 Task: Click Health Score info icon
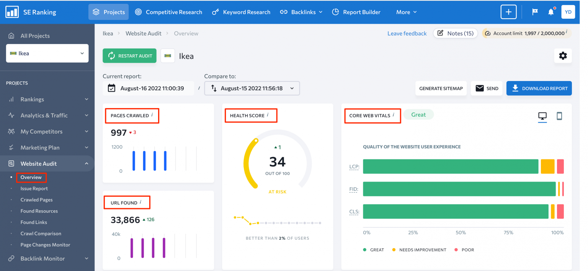tap(268, 115)
